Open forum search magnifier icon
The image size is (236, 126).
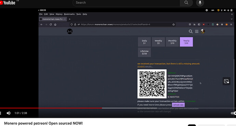[191, 31]
